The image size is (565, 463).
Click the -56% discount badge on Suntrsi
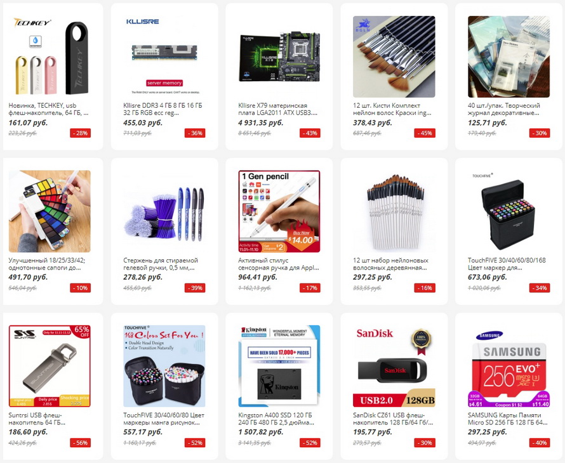[81, 443]
